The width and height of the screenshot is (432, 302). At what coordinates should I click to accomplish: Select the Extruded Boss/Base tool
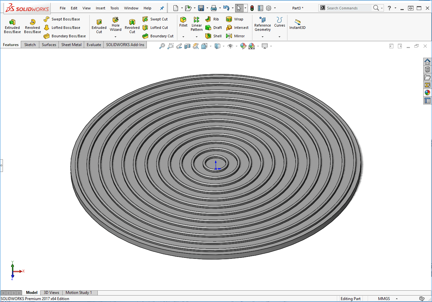point(12,26)
